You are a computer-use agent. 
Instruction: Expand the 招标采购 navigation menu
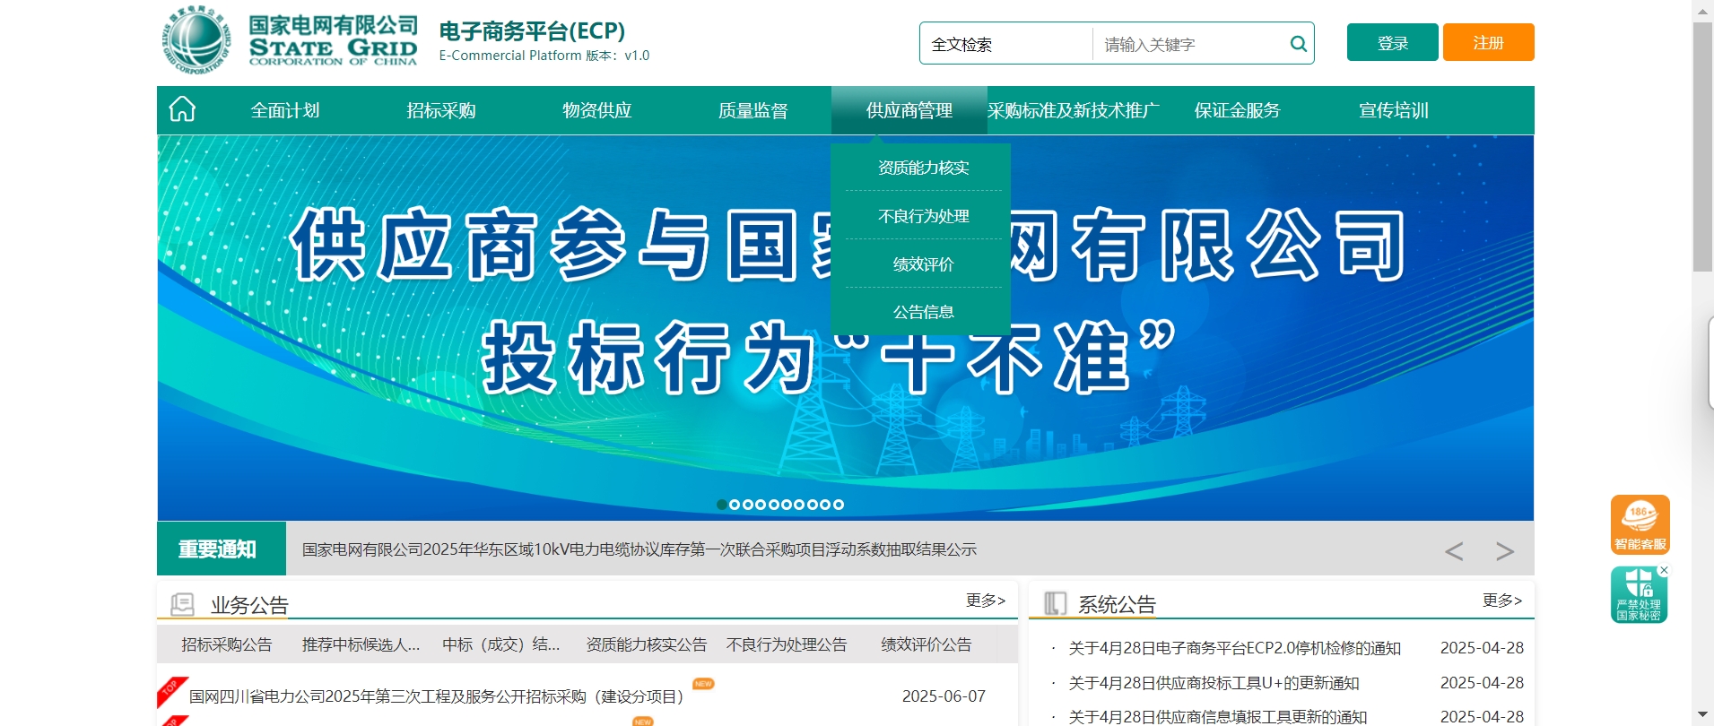[440, 110]
